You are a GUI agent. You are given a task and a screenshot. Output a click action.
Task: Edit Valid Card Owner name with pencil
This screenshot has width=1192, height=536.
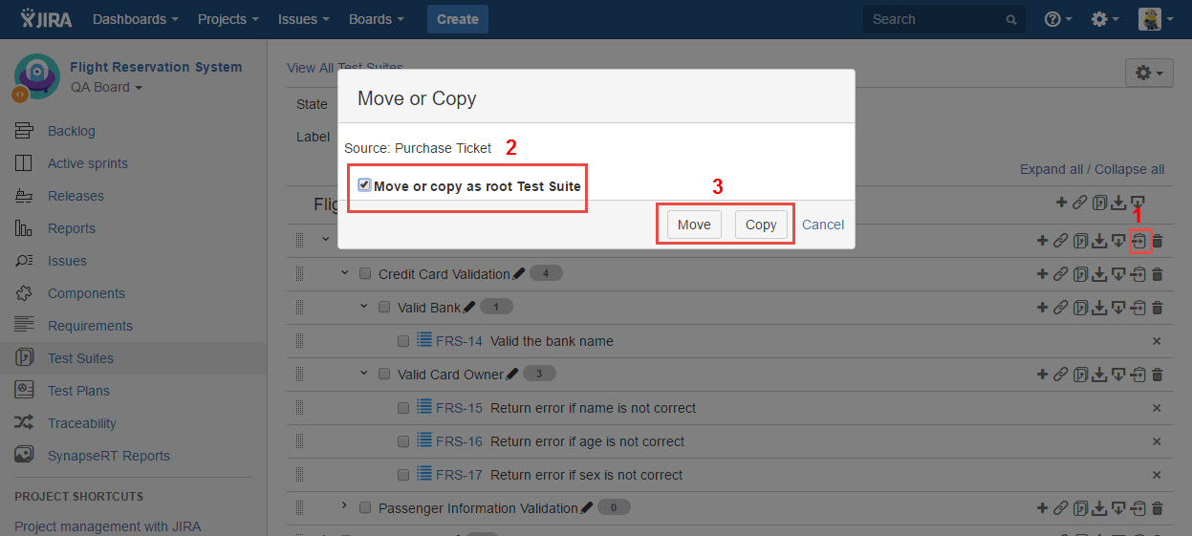click(x=512, y=375)
